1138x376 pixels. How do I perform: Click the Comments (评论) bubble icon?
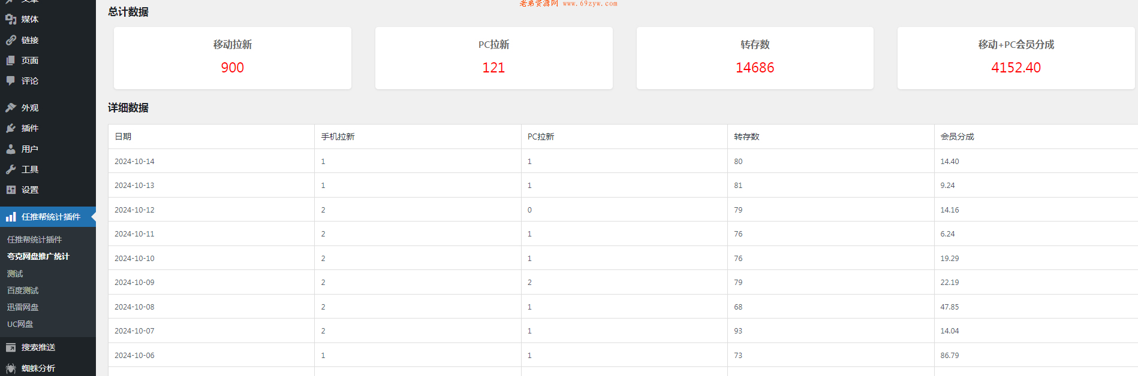[x=11, y=81]
